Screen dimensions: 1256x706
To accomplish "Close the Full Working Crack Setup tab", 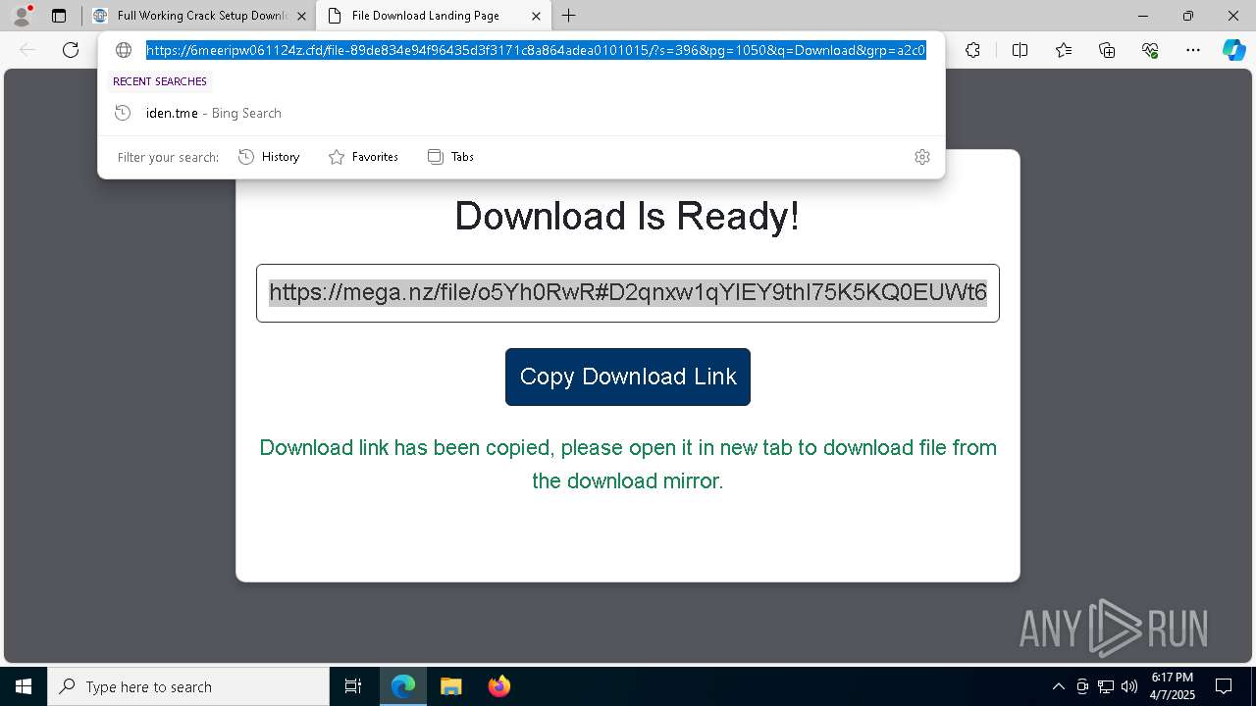I will (x=301, y=16).
